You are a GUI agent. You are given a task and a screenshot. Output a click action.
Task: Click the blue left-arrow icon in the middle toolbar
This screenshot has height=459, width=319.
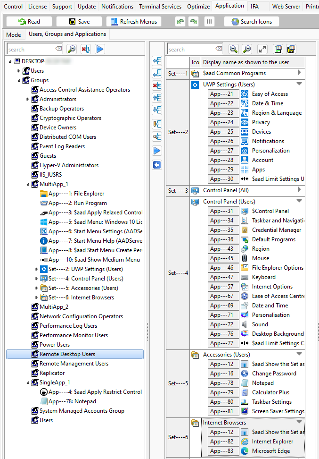coord(157,165)
